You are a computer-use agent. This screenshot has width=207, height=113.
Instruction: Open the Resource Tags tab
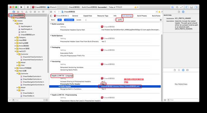pyautogui.click(x=103, y=16)
